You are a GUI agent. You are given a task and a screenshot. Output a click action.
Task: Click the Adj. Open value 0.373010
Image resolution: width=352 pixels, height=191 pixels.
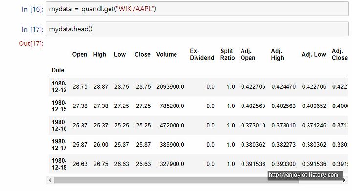click(253, 126)
